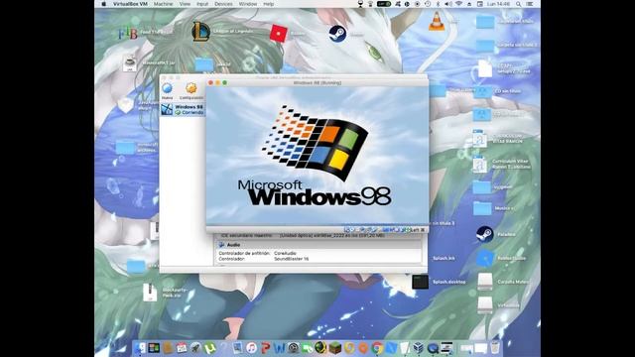Open Google Chrome from the Dock
The height and width of the screenshot is (357, 635).
(377, 348)
